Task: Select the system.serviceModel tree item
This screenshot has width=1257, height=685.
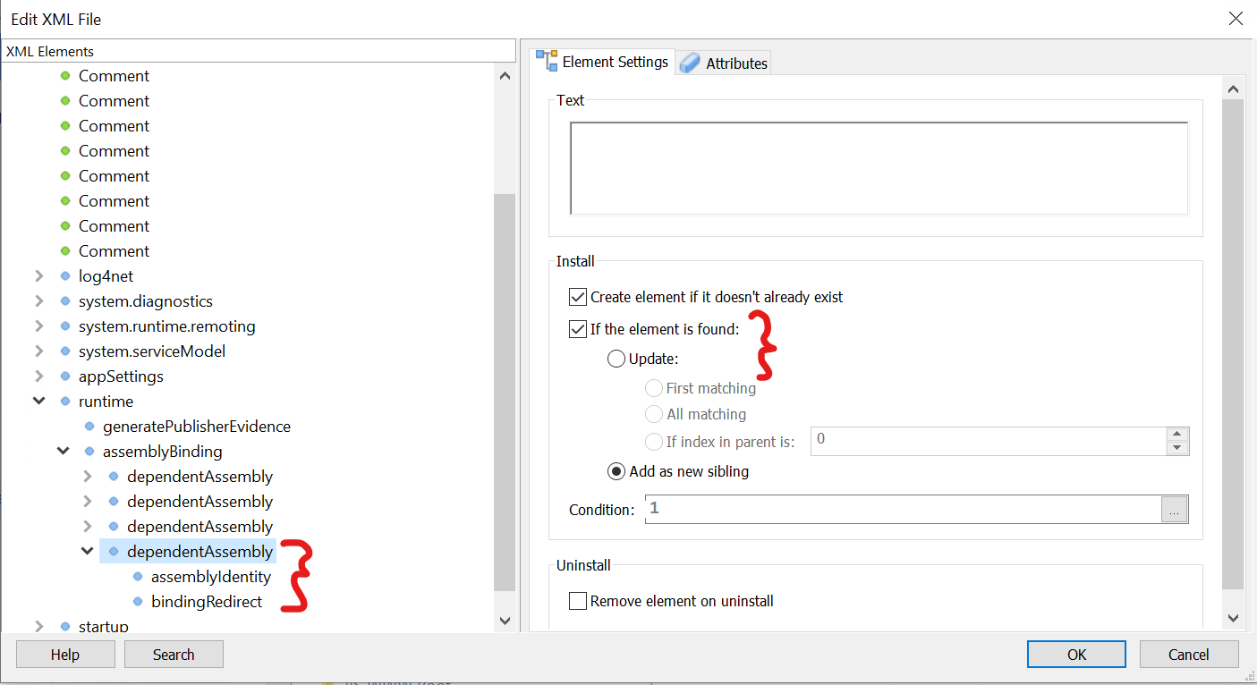Action: [x=151, y=351]
